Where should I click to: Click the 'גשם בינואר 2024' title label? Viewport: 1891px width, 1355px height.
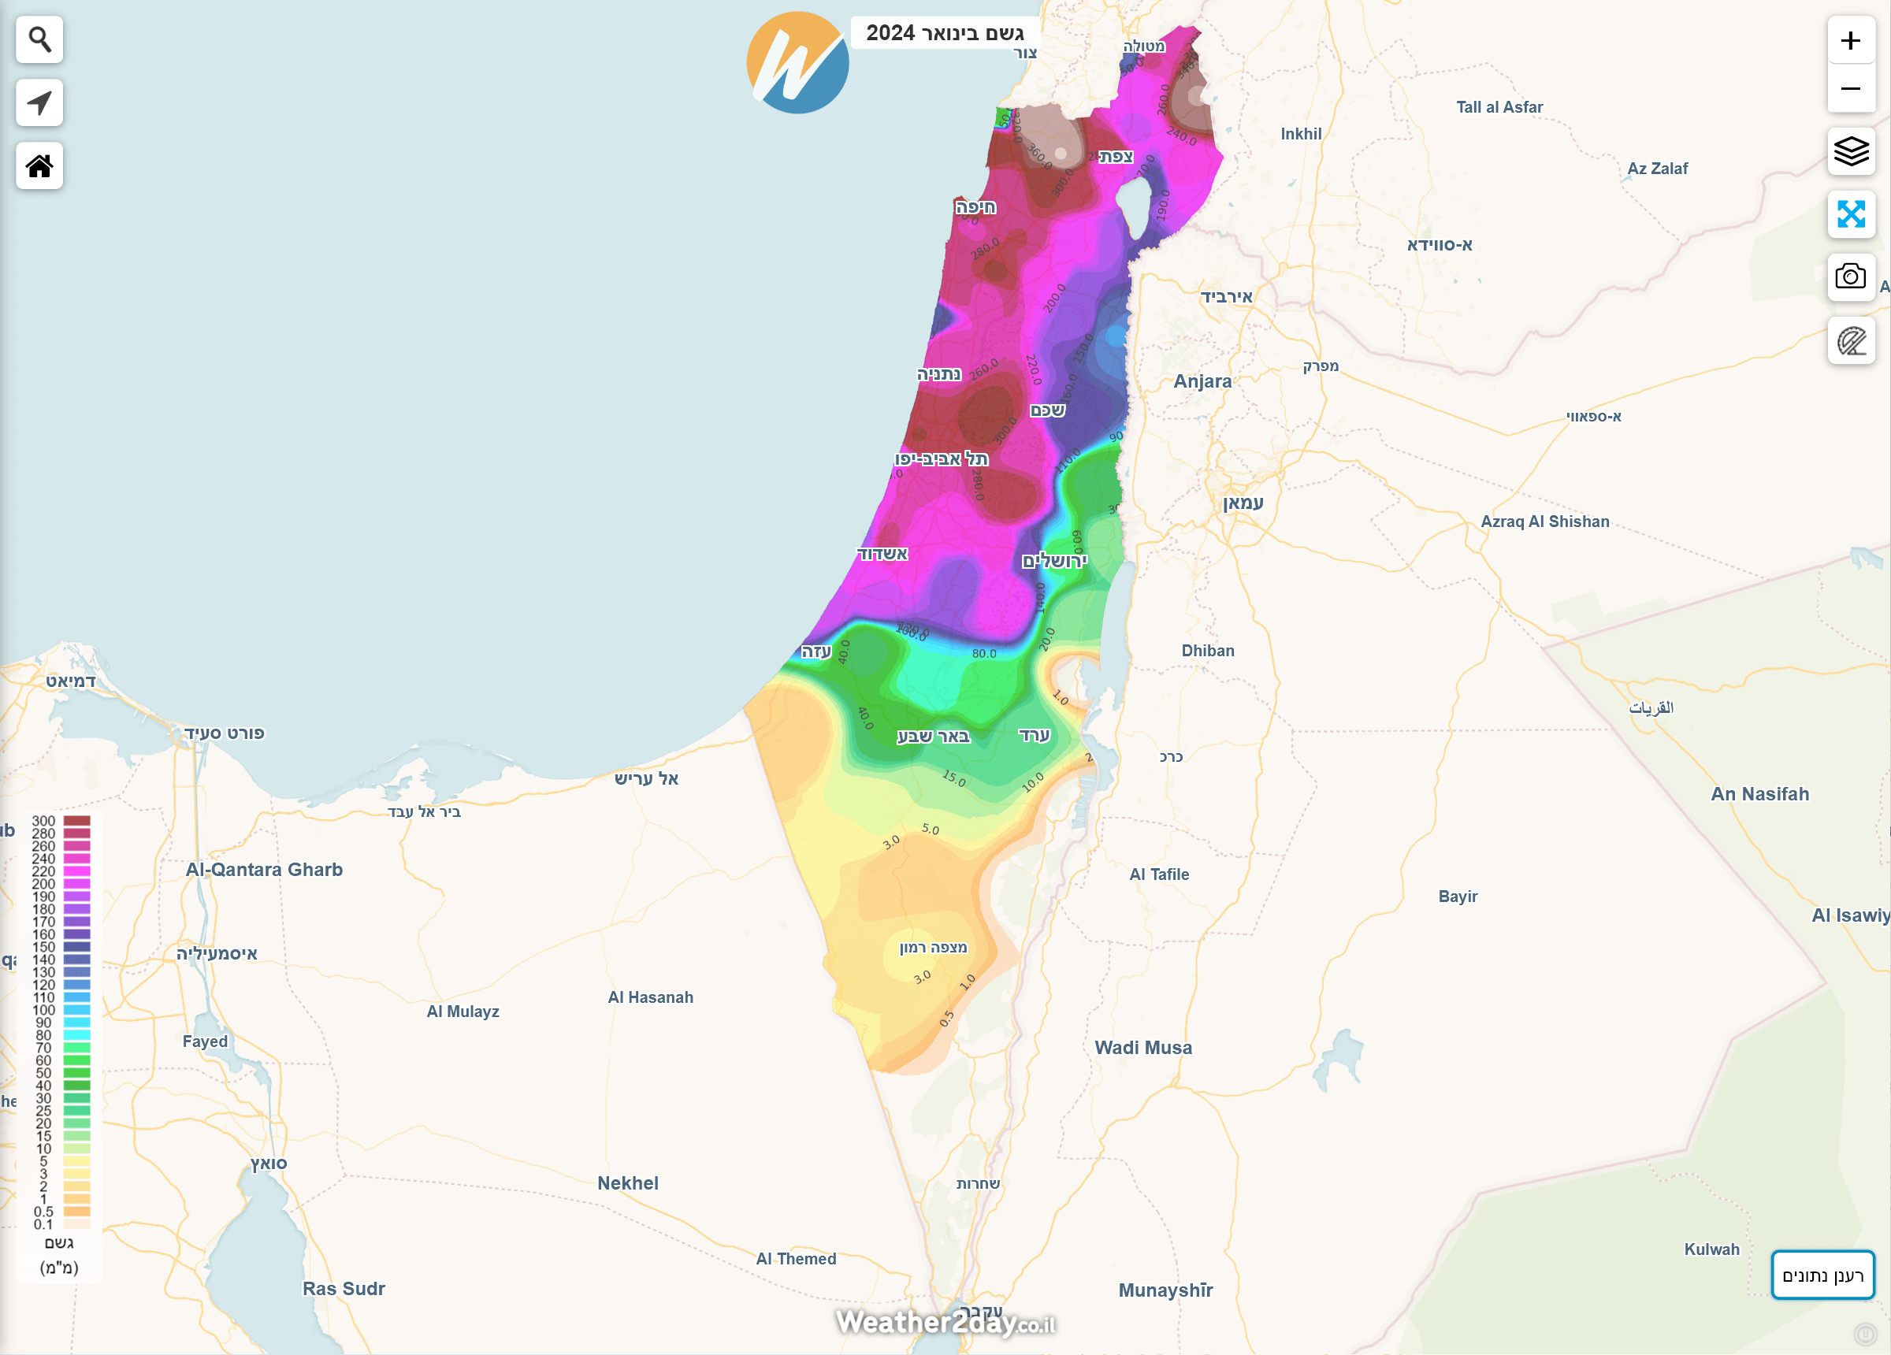point(945,32)
